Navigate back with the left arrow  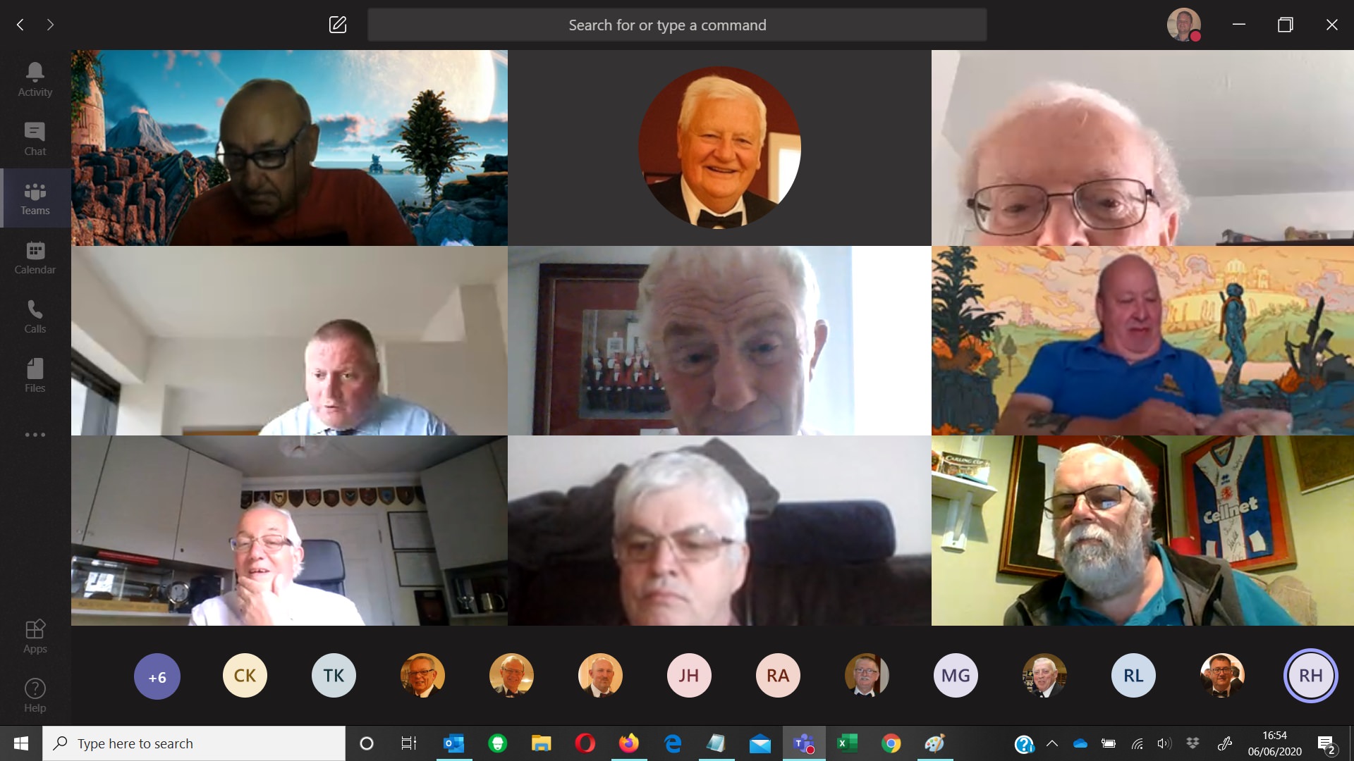click(20, 25)
